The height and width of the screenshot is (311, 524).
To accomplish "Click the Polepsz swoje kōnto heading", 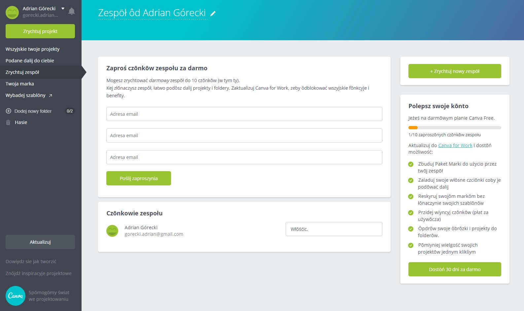I will 438,106.
